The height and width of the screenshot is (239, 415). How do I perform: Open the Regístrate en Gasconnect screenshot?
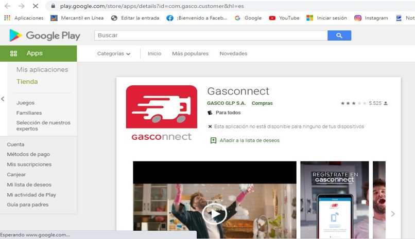335,200
